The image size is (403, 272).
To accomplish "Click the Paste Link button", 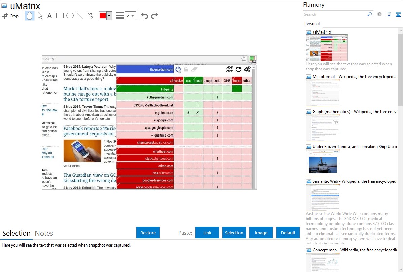I will pos(207,233).
